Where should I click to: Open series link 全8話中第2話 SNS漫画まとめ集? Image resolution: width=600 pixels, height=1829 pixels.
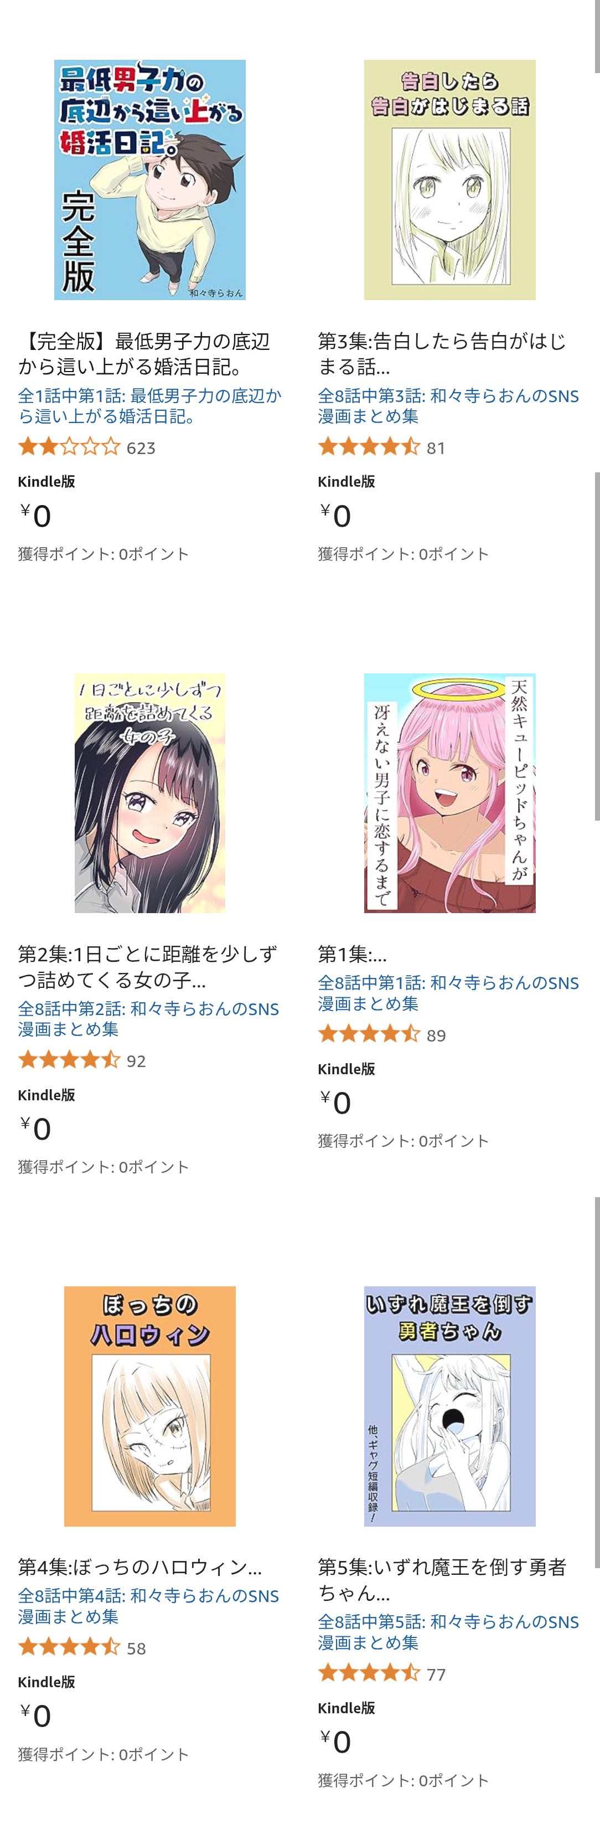148,1019
